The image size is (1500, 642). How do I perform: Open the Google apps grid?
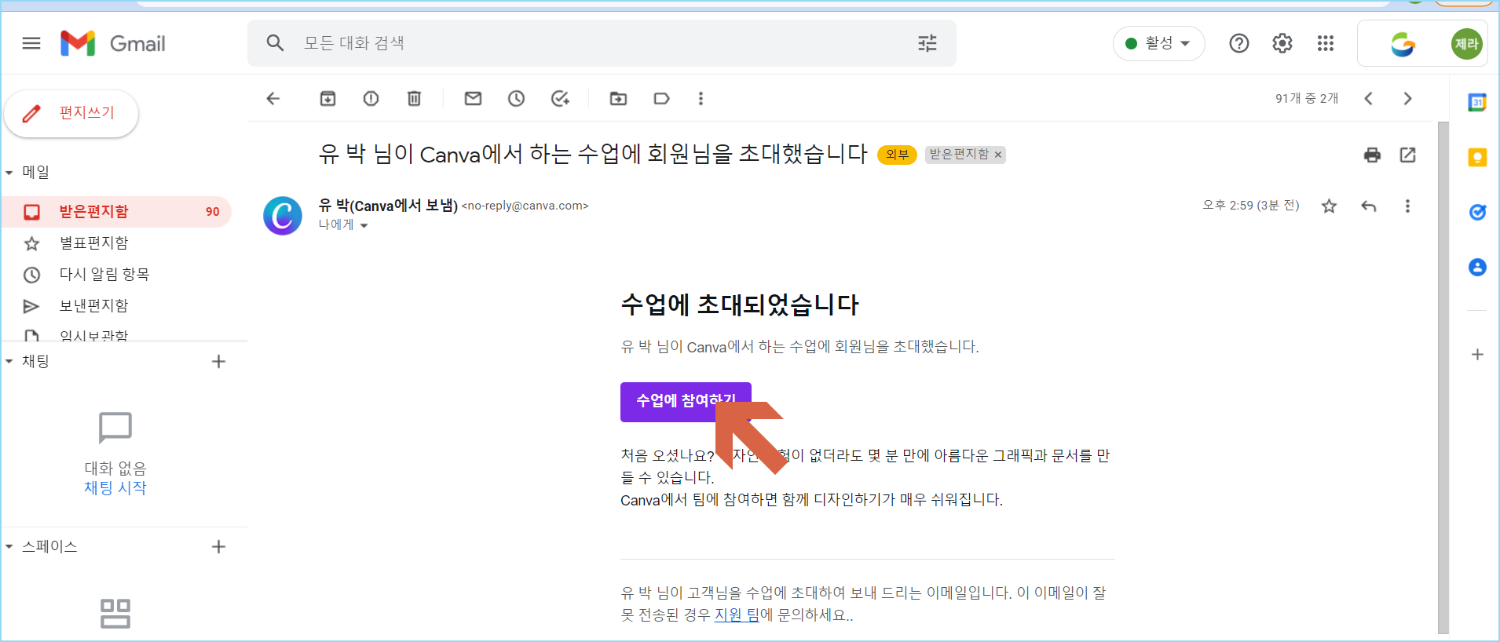coord(1326,43)
